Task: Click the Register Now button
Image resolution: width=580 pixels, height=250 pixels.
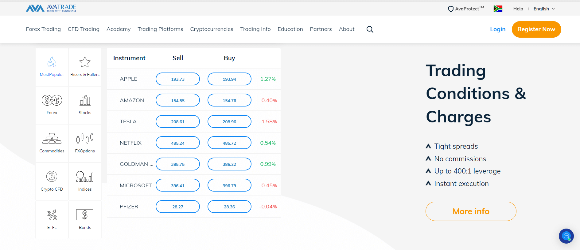Action: pos(536,29)
